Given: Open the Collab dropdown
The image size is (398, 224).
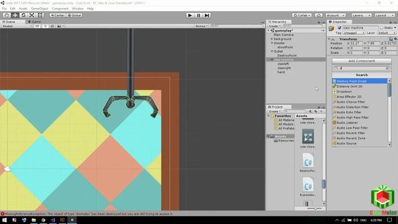Looking at the screenshot, I should 302,15.
